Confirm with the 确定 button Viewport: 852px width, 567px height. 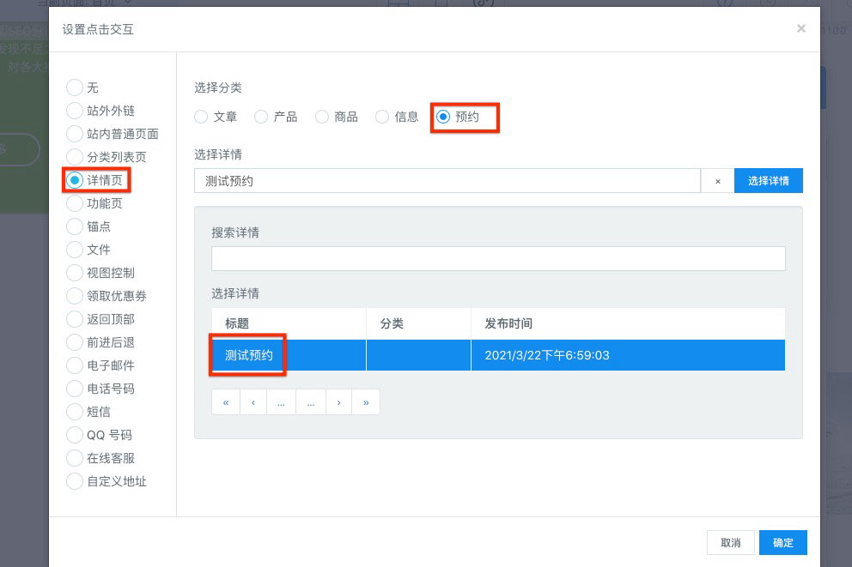click(x=783, y=543)
